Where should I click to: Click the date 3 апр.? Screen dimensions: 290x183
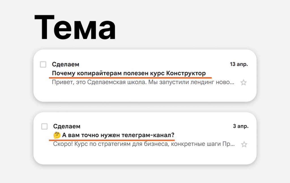[241, 126]
